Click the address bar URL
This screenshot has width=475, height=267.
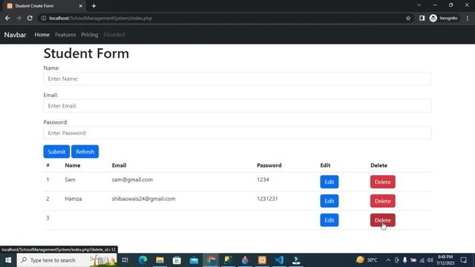pyautogui.click(x=101, y=18)
